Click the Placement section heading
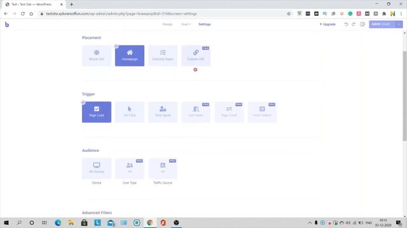 (92, 38)
